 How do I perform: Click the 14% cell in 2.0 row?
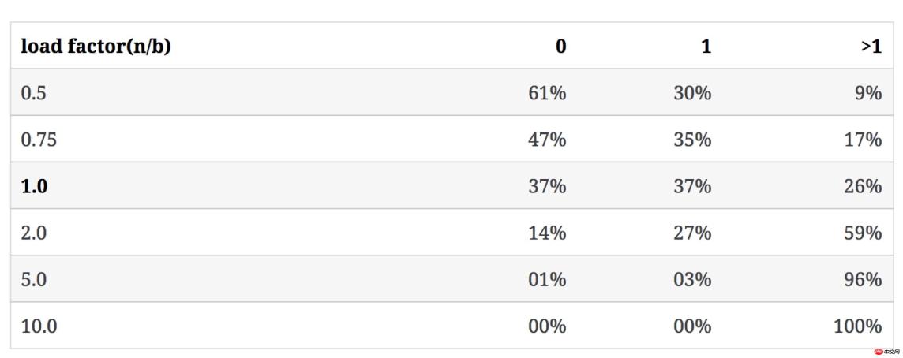(547, 233)
